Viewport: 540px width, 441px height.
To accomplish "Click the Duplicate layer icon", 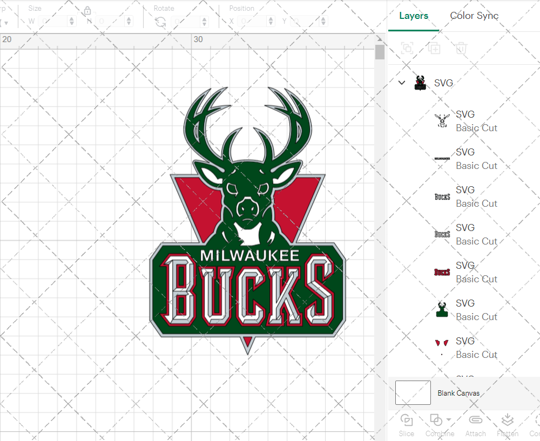I will pos(434,48).
